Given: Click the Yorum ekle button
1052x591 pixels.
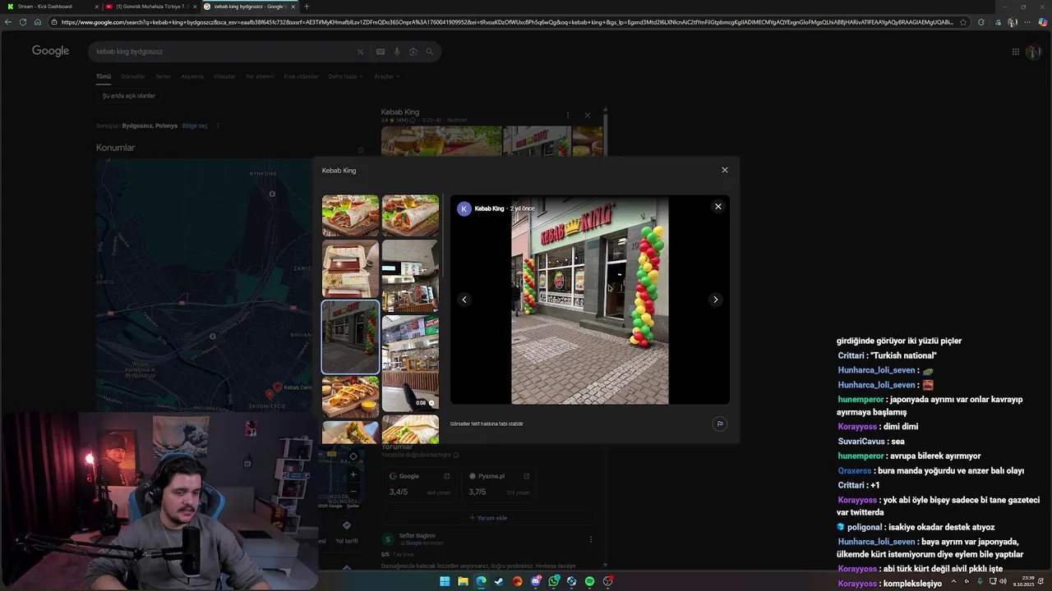Looking at the screenshot, I should click(x=488, y=518).
